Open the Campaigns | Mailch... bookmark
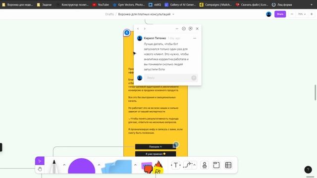The image size is (317, 178). coord(215,4)
